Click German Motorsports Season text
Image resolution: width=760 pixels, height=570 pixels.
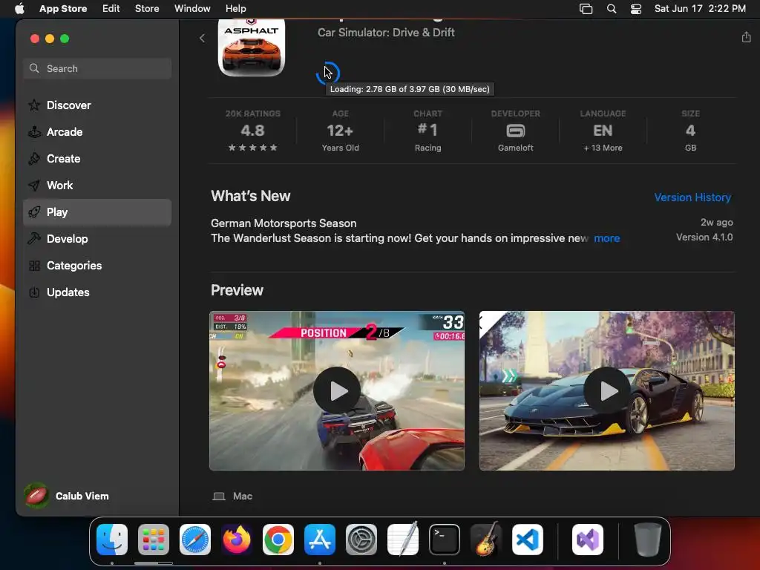284,223
